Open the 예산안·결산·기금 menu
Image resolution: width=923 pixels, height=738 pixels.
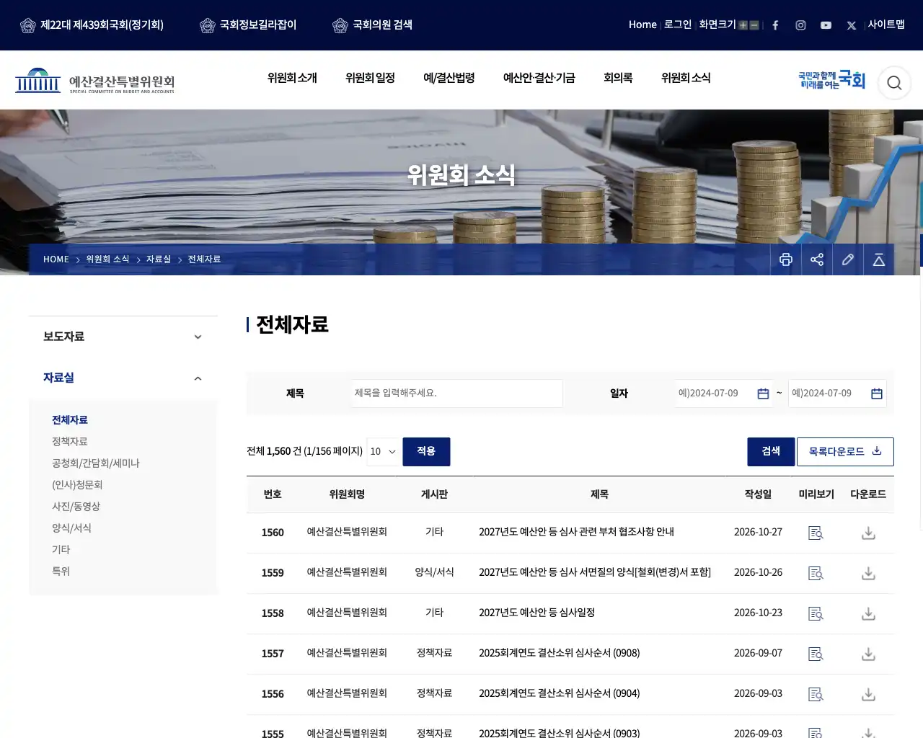click(539, 78)
